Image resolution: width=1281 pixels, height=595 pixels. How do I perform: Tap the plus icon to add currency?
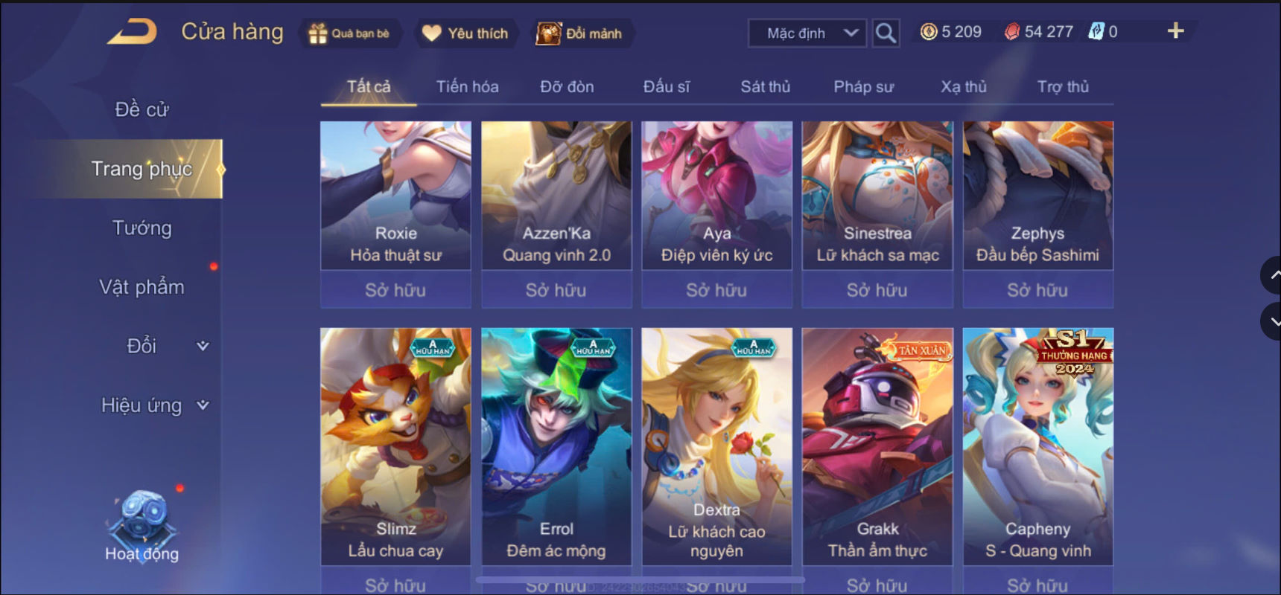(x=1175, y=30)
